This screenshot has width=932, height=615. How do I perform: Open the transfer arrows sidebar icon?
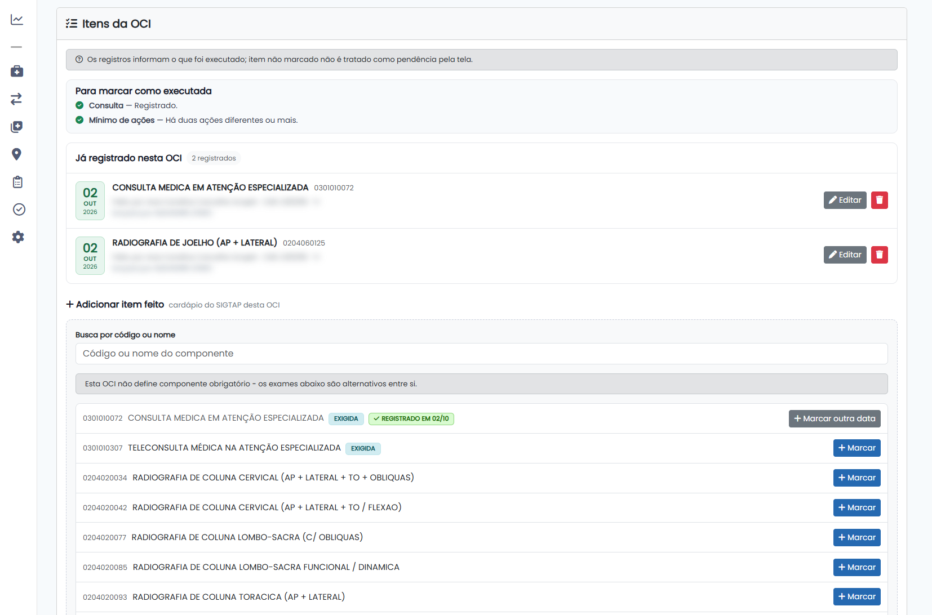click(17, 99)
